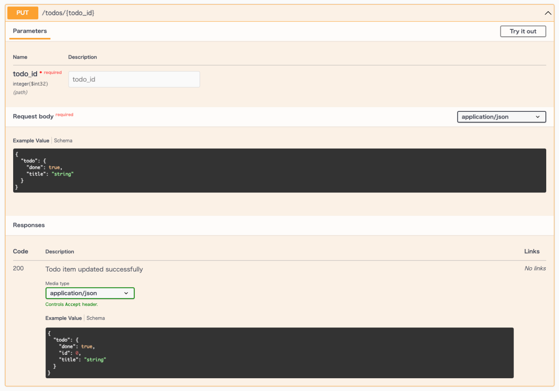
Task: Click "Todo item updated successfully" description
Action: tap(94, 269)
